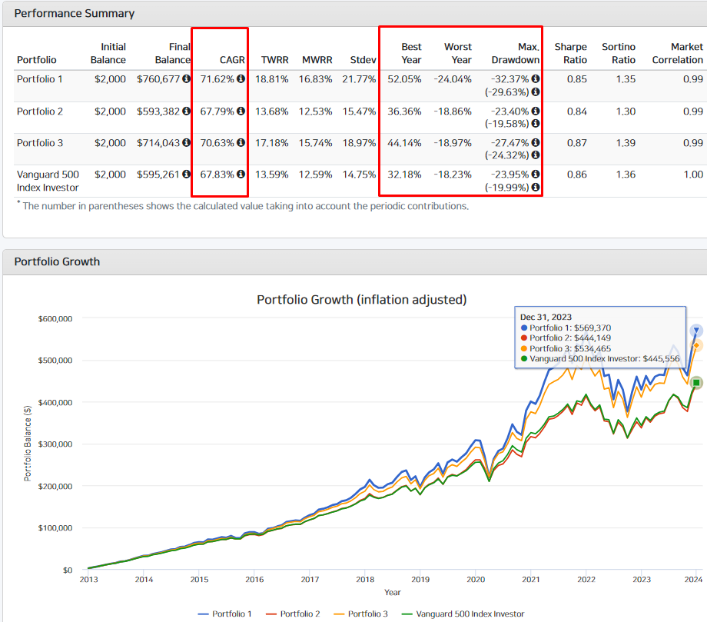Click footnote about periodic contributions
Viewport: 707px width, 622px height.
(x=243, y=206)
